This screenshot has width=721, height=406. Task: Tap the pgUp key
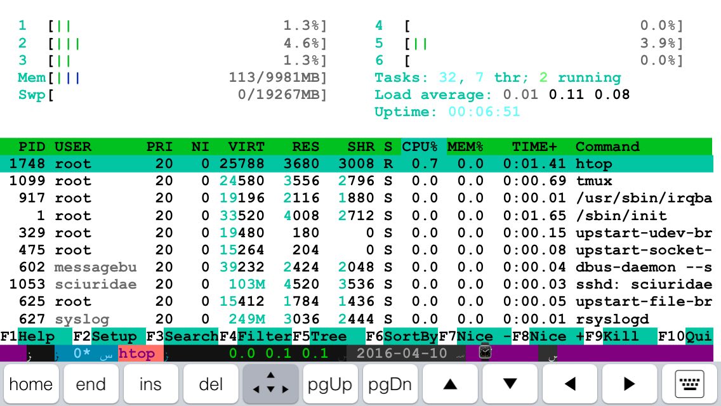tap(330, 384)
